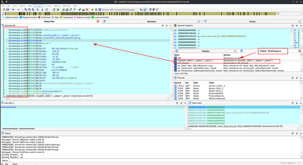Viewport: 303px width, 165px height.
Task: Open the Windows menu
Action: click(67, 6)
